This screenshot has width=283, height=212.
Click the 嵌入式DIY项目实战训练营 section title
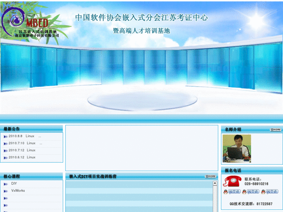pyautogui.click(x=93, y=176)
